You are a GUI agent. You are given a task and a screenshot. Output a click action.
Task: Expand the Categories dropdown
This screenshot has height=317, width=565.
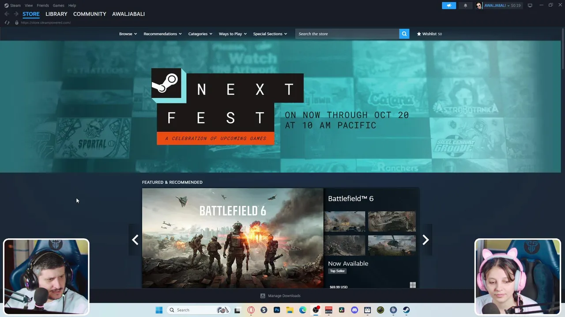coord(200,34)
